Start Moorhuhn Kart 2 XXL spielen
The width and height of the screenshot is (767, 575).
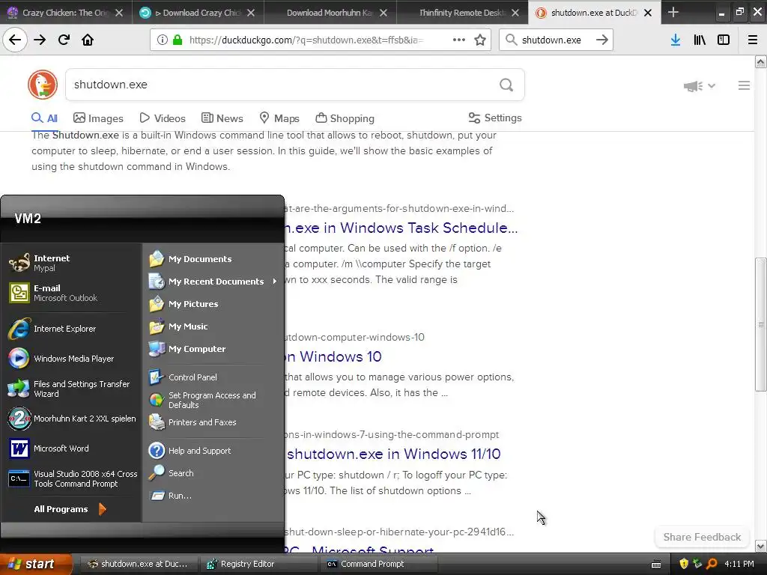71,419
